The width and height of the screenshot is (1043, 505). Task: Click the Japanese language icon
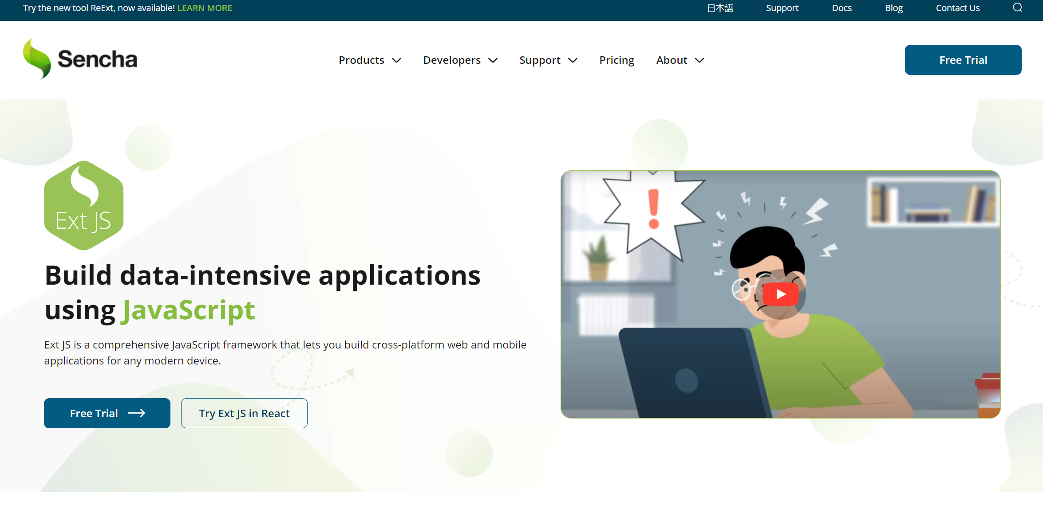tap(720, 7)
